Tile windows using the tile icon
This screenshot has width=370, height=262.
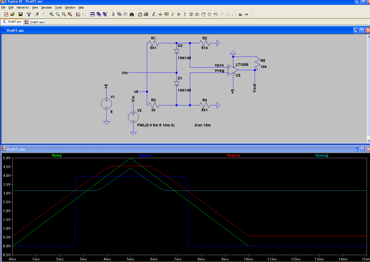[93, 14]
